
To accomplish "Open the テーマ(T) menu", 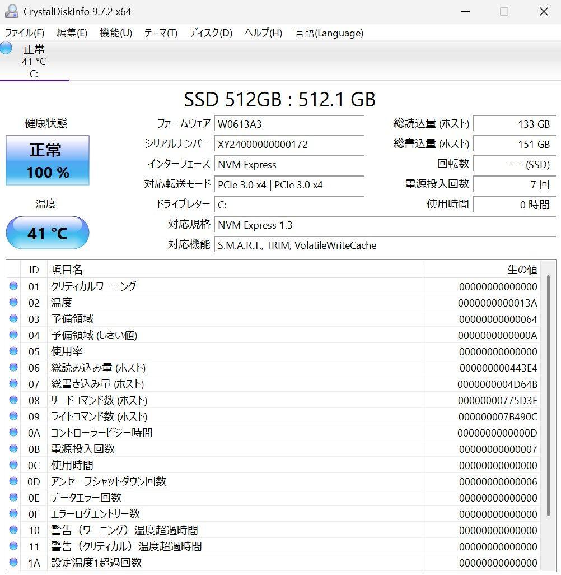I will click(161, 33).
